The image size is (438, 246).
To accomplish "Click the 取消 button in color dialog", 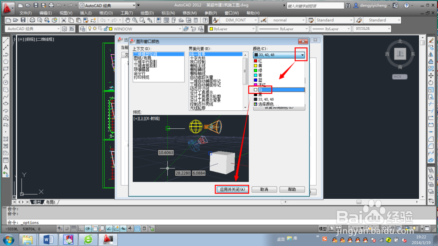I will [x=264, y=190].
